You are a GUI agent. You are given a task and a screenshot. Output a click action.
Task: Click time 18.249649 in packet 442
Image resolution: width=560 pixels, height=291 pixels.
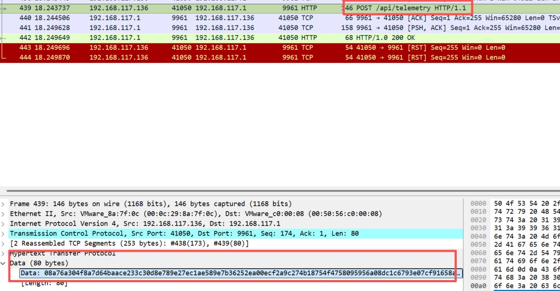pos(52,37)
